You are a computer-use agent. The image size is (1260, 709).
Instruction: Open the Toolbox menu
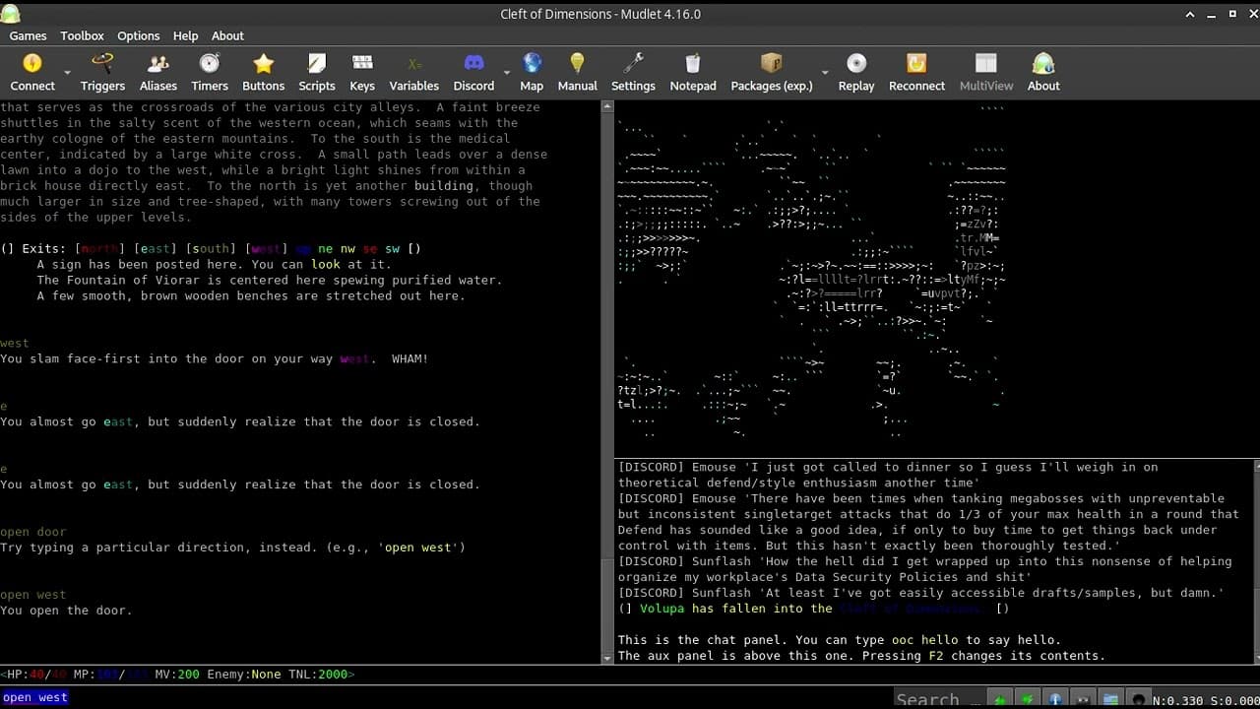point(82,35)
